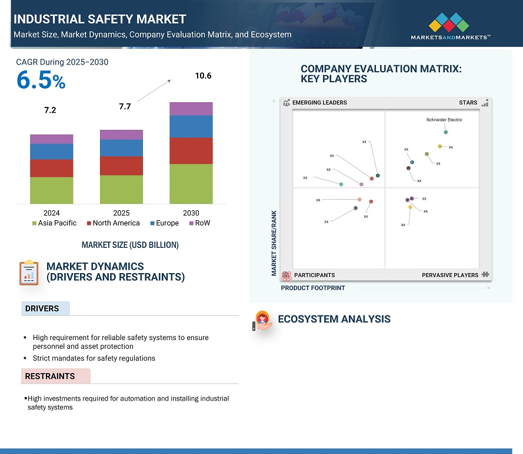Click the Pervasive Players puzzle icon
Viewport: 523px width, 454px height.
485,275
